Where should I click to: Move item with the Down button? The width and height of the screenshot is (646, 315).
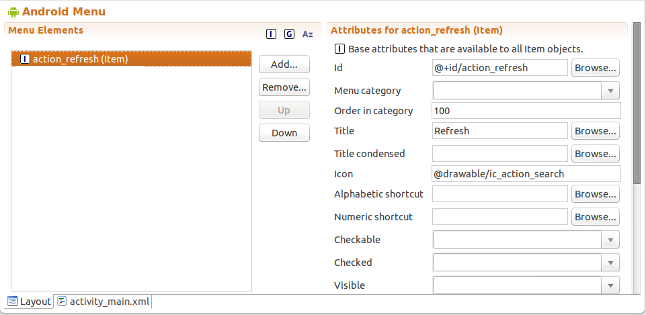pos(284,132)
